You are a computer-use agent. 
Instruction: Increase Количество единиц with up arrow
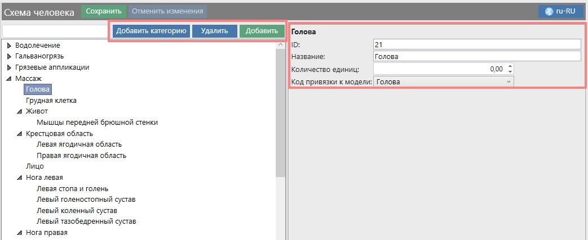(x=510, y=66)
